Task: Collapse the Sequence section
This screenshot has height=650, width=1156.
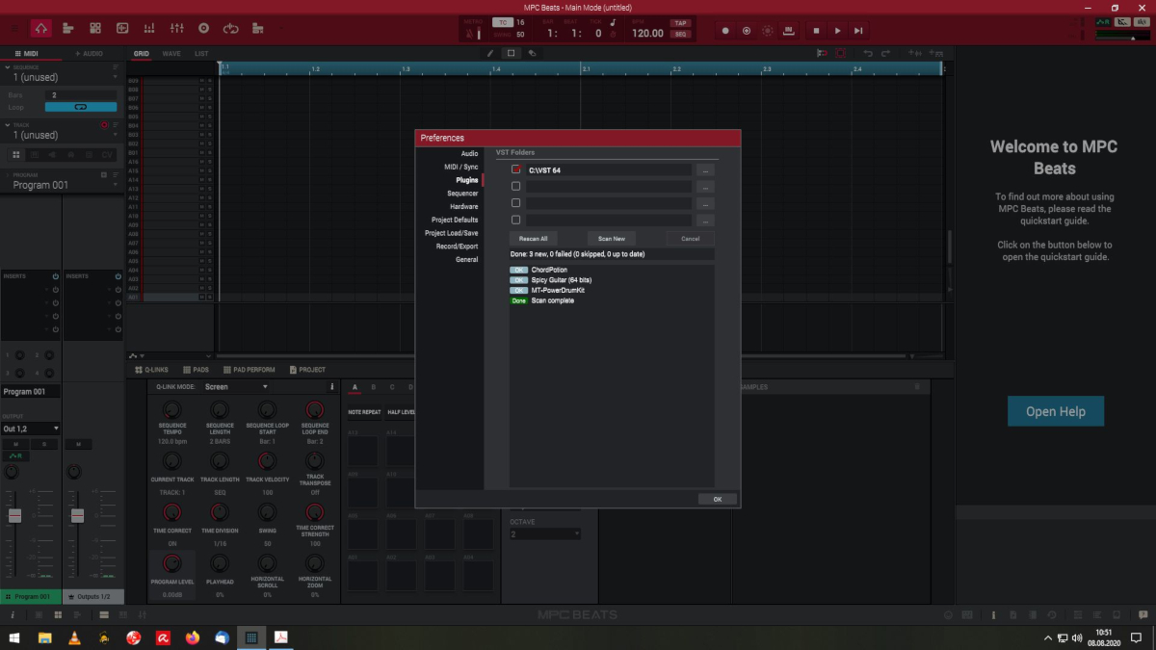Action: tap(7, 67)
